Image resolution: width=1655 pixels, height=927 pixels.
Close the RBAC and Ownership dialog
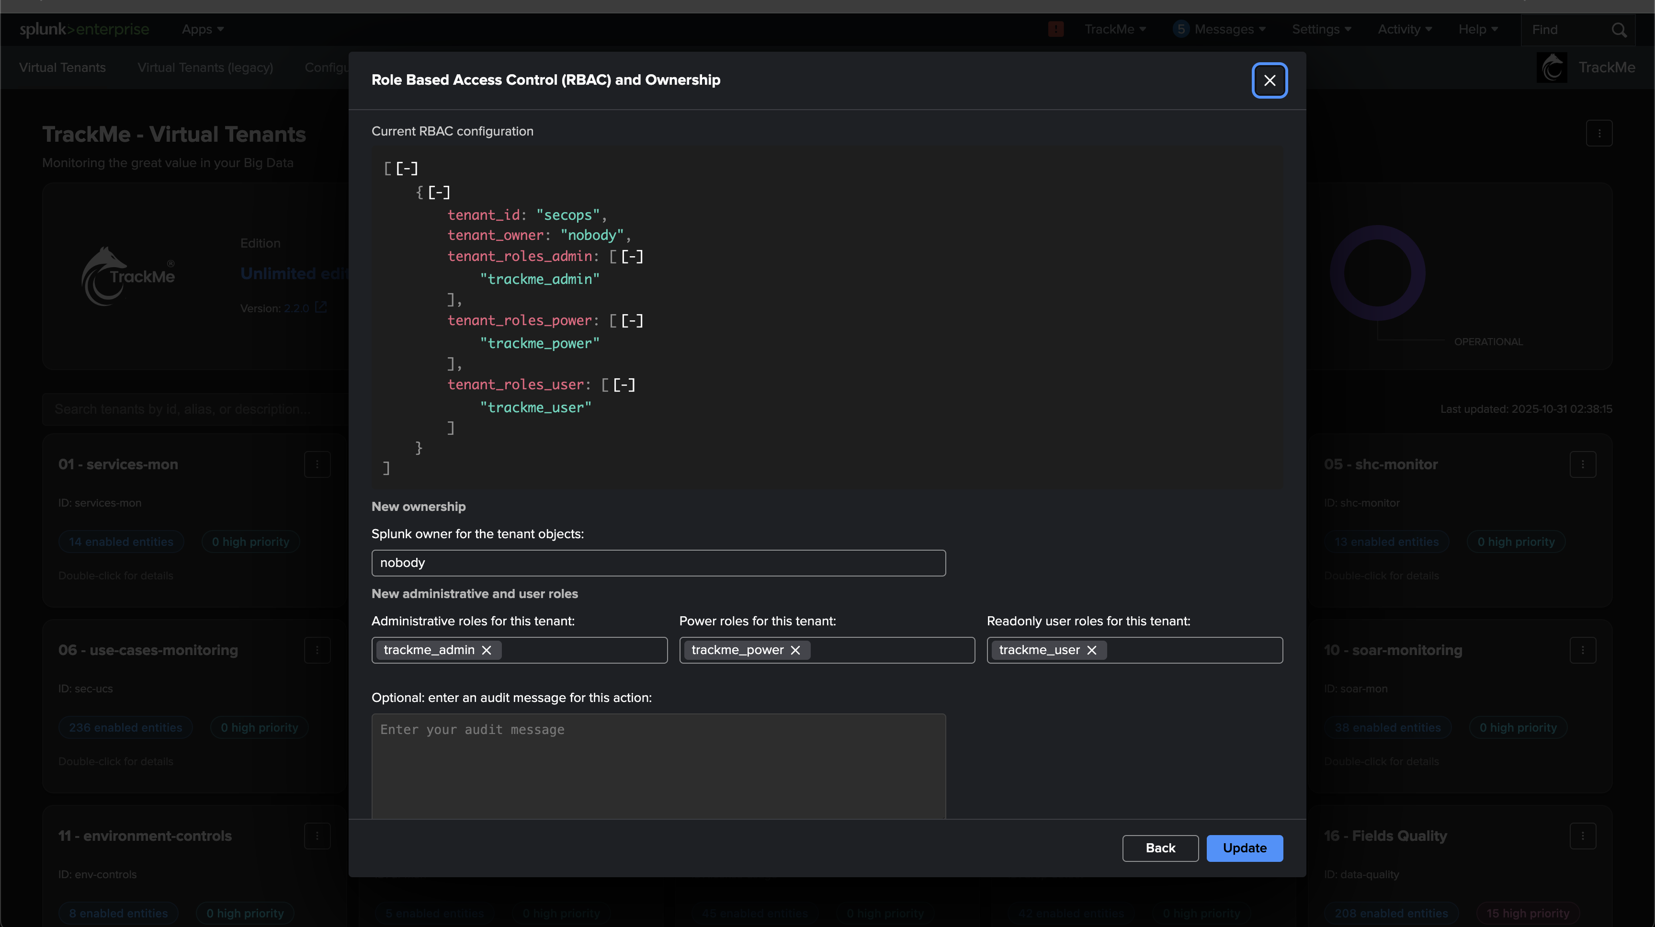[x=1270, y=80]
